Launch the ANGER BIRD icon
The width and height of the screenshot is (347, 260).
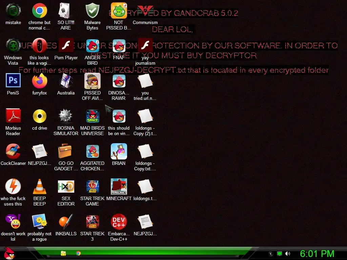click(x=92, y=46)
